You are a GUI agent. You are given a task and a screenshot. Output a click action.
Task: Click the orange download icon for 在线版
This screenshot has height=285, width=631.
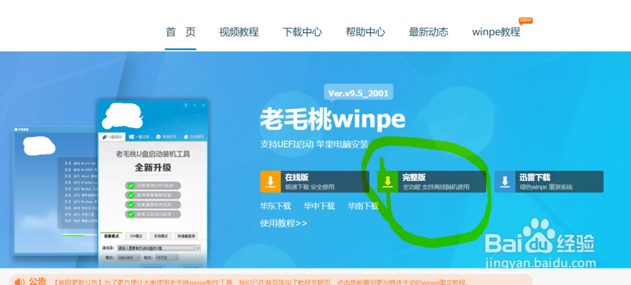[271, 182]
